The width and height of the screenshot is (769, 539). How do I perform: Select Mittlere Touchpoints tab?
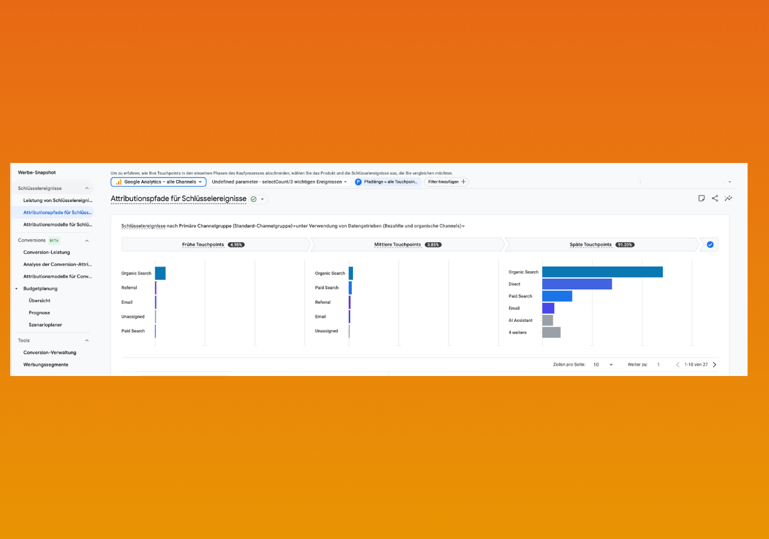[x=408, y=244]
